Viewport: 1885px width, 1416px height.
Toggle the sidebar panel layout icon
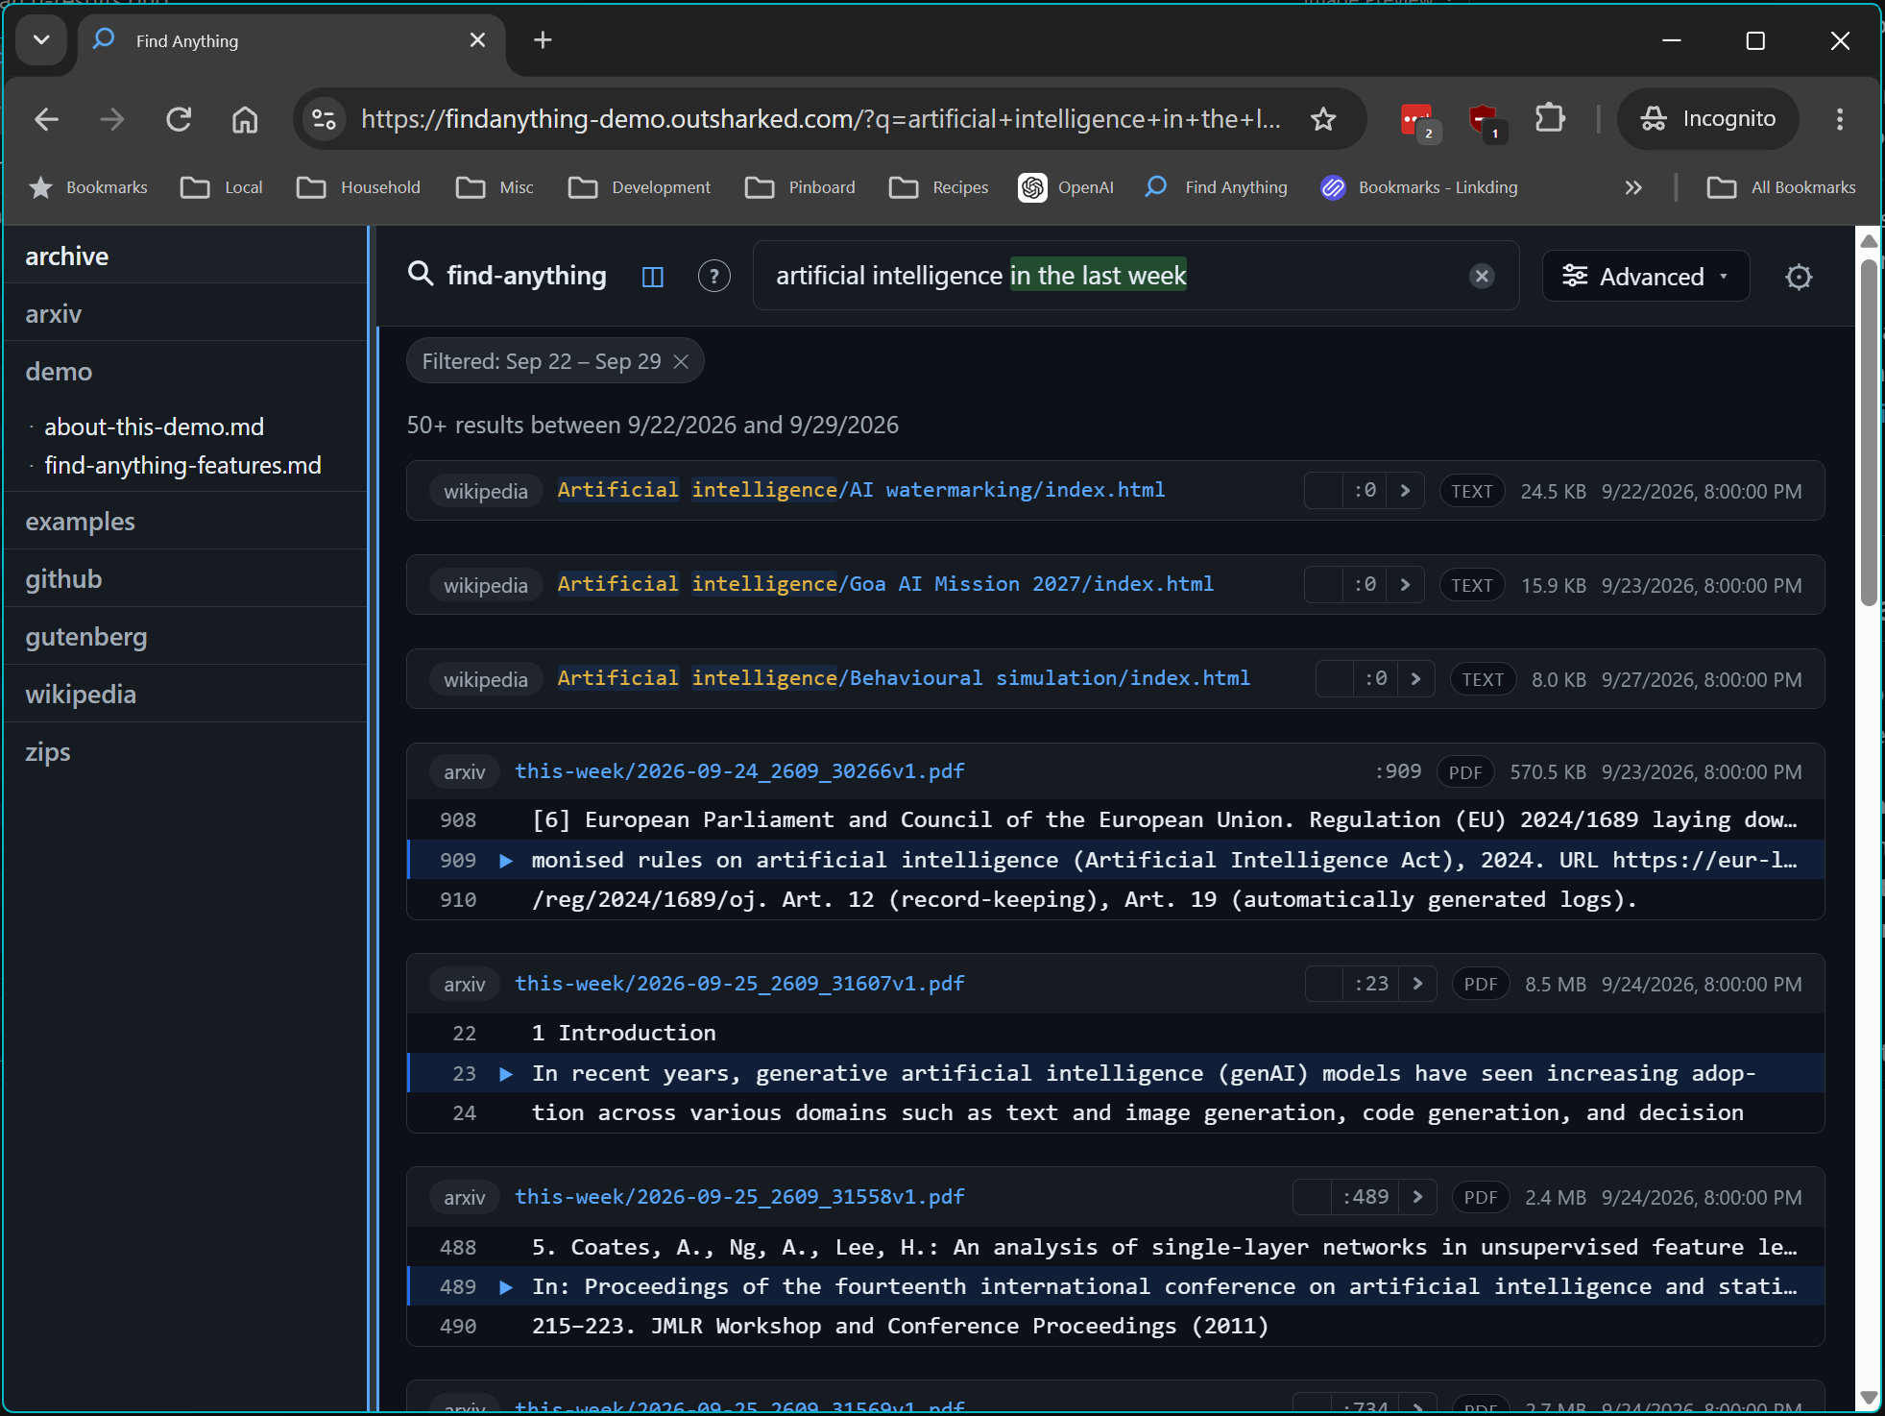653,277
